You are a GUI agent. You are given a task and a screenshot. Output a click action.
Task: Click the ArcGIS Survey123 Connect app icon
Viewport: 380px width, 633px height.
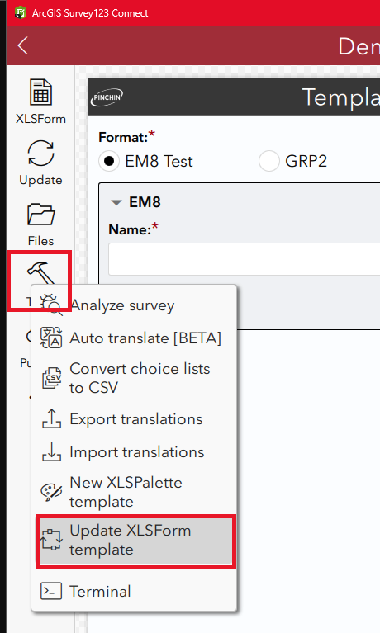point(20,12)
